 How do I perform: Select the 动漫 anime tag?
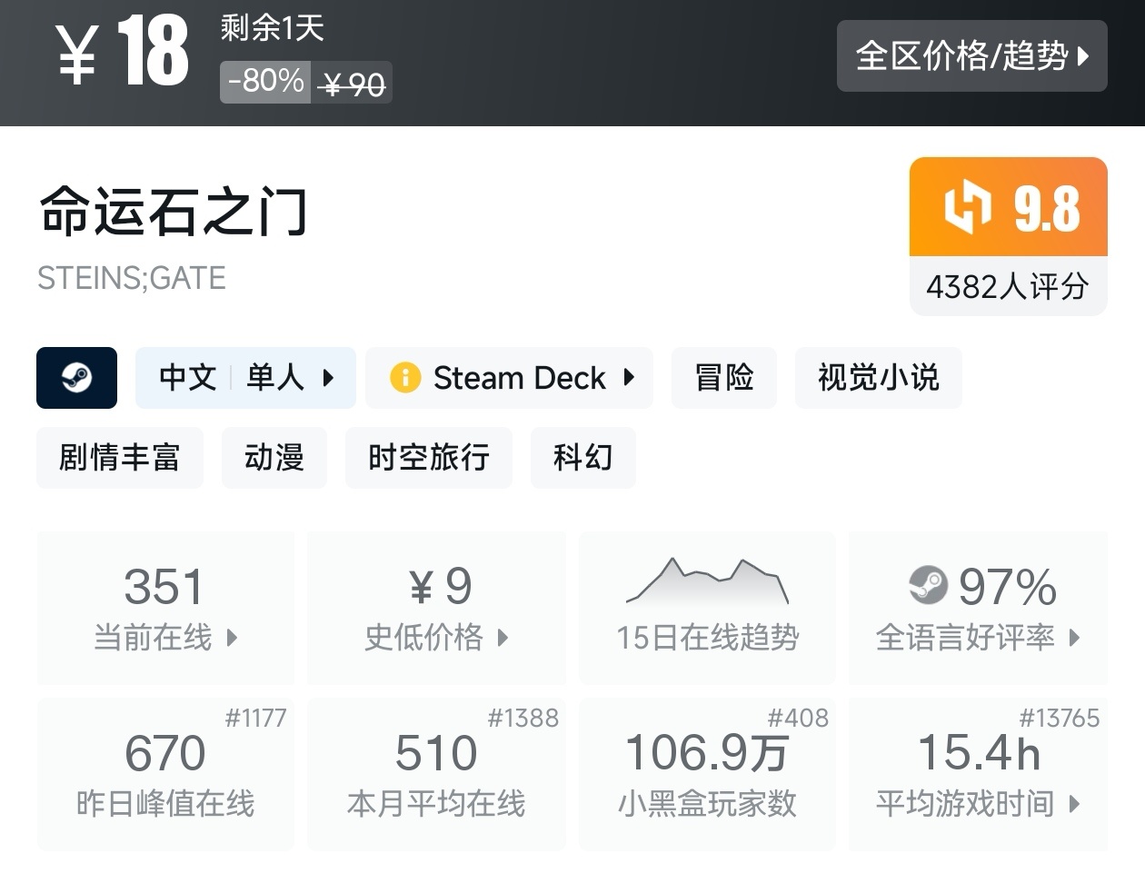click(x=274, y=458)
